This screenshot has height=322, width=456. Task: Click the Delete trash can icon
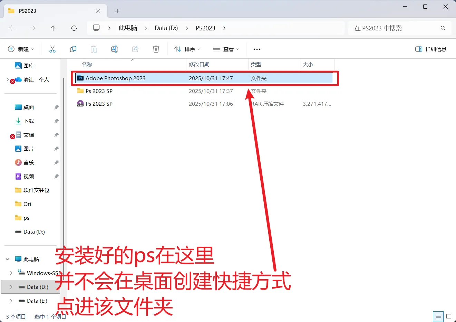(156, 49)
